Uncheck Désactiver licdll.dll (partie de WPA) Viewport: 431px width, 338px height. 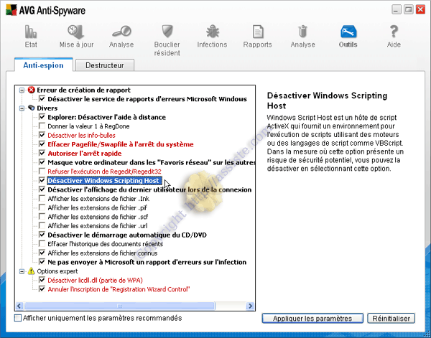click(42, 280)
